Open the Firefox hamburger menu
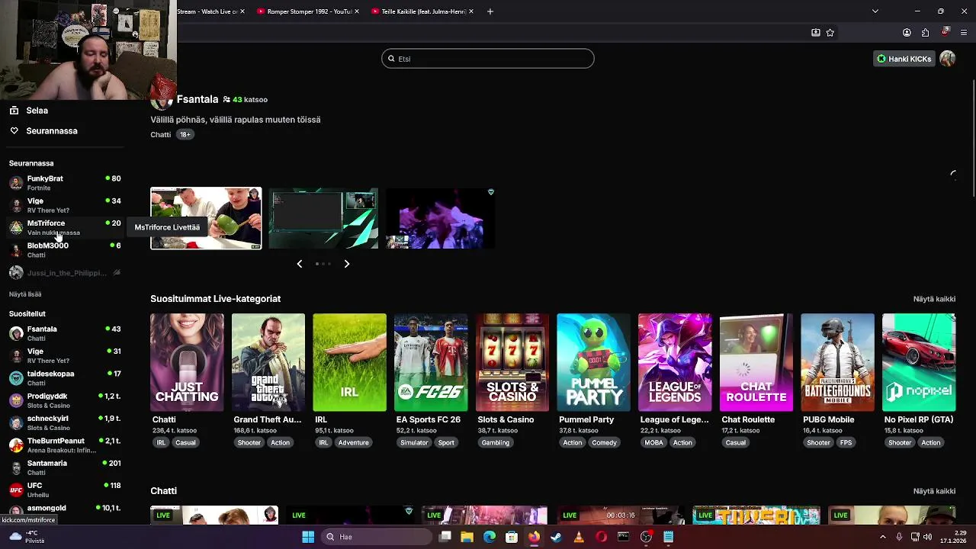976x549 pixels. (964, 33)
